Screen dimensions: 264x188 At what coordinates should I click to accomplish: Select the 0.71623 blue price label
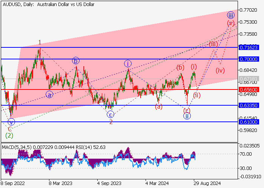point(249,47)
